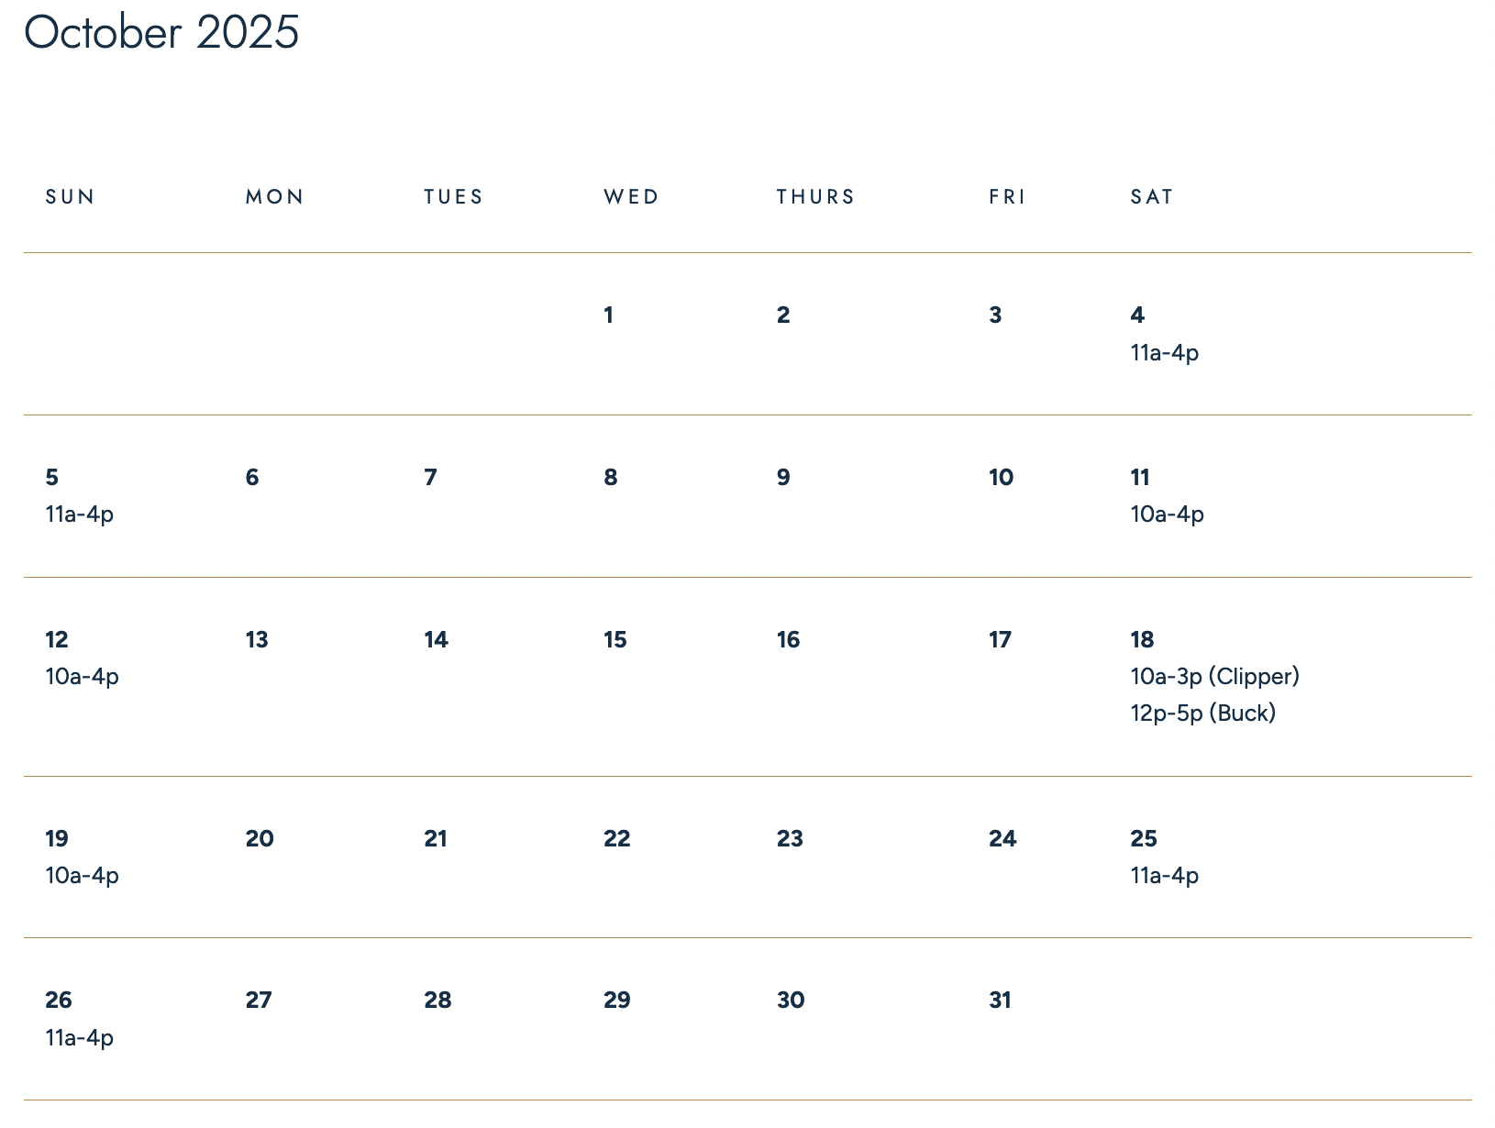Click the 11a-4p entry on October 26

[x=80, y=1038]
